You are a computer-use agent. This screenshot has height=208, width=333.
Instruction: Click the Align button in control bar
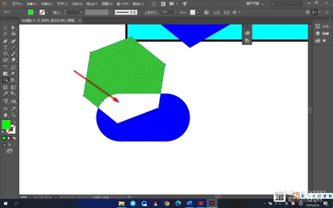pos(216,12)
